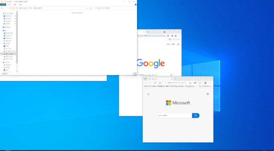Open the other favorites folder in Edge
The width and height of the screenshot is (274, 151).
(x=206, y=86)
